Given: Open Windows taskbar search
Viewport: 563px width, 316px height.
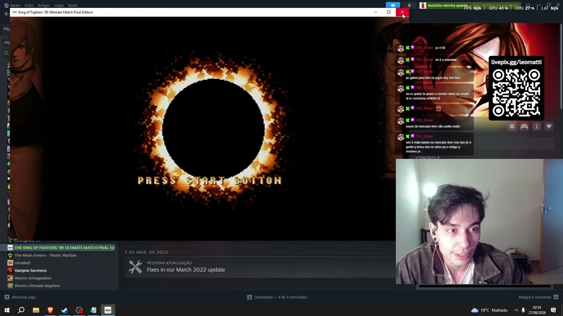Looking at the screenshot, I should pyautogui.click(x=21, y=310).
